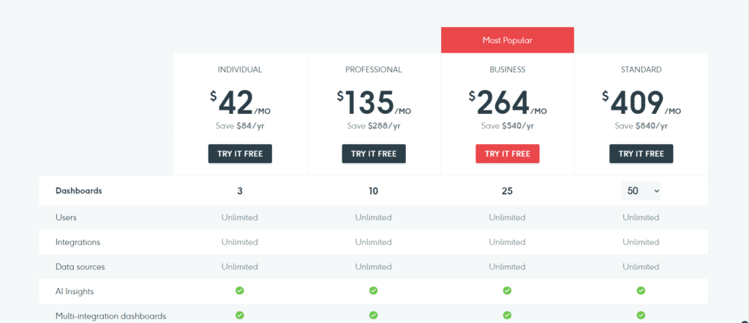
Task: Select the Most Popular banner
Action: (x=507, y=41)
